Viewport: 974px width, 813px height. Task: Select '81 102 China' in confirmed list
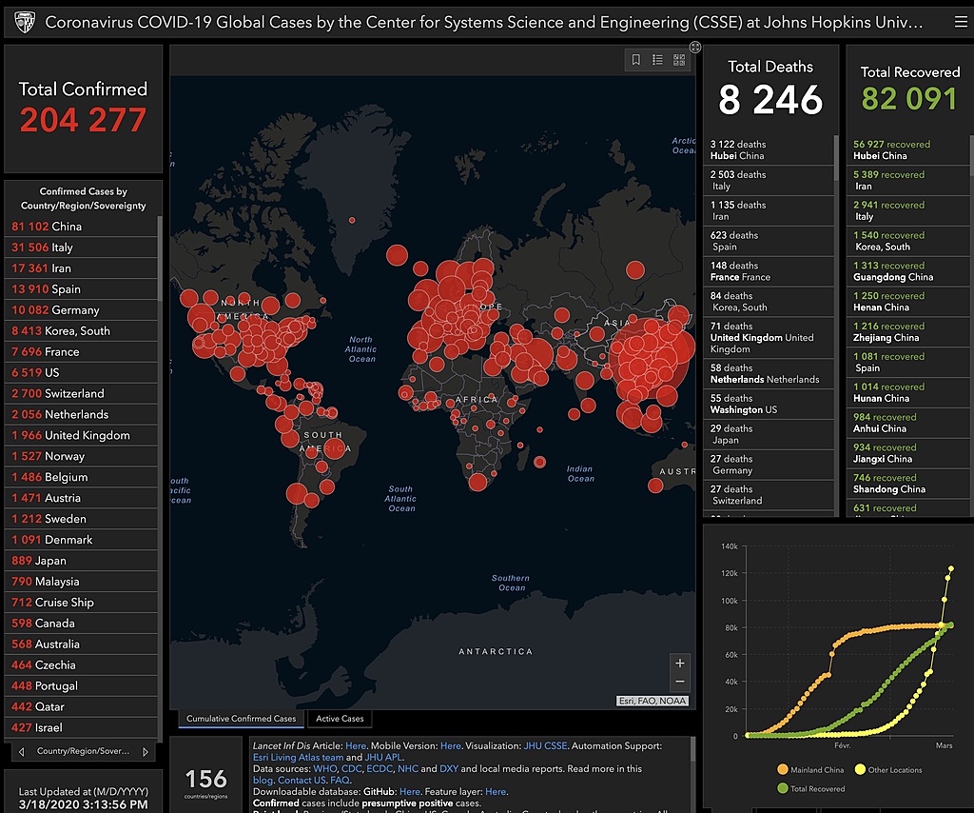(x=81, y=227)
